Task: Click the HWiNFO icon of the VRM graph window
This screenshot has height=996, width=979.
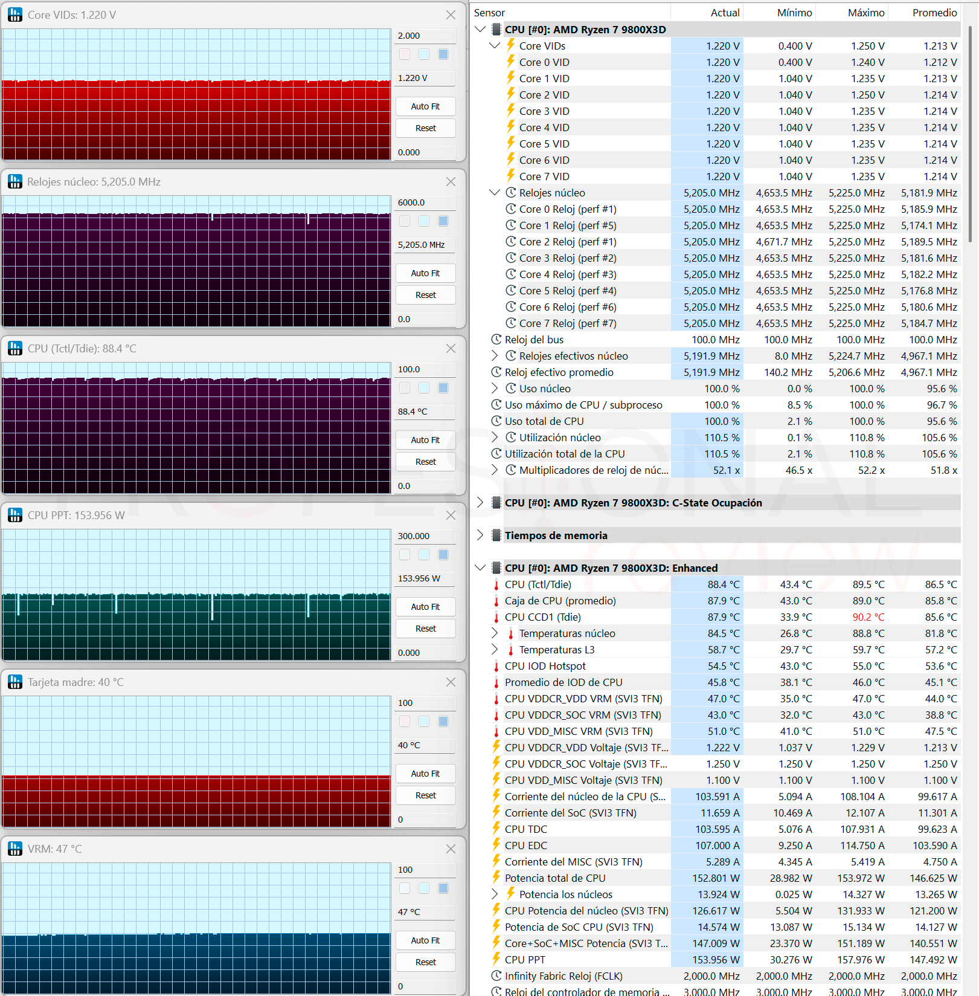Action: coord(15,849)
